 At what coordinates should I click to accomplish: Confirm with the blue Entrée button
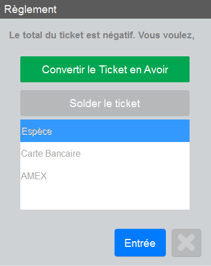click(140, 243)
